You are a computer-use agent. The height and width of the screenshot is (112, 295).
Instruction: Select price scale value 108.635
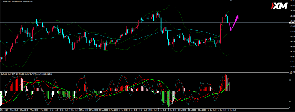click(292, 41)
